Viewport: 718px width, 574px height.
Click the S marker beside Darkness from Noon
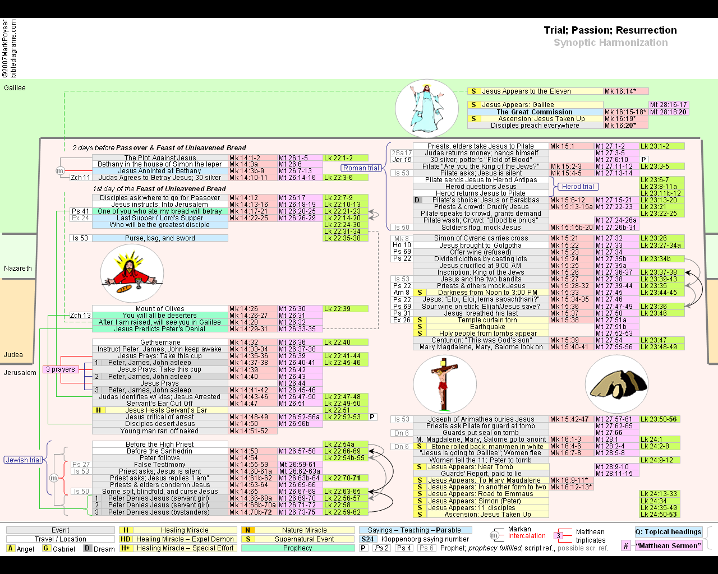point(420,293)
